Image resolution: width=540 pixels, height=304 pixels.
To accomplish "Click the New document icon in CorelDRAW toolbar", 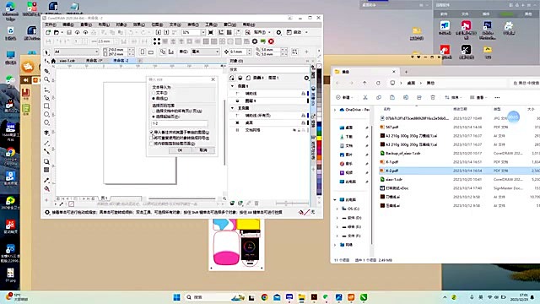I will 48,32.
